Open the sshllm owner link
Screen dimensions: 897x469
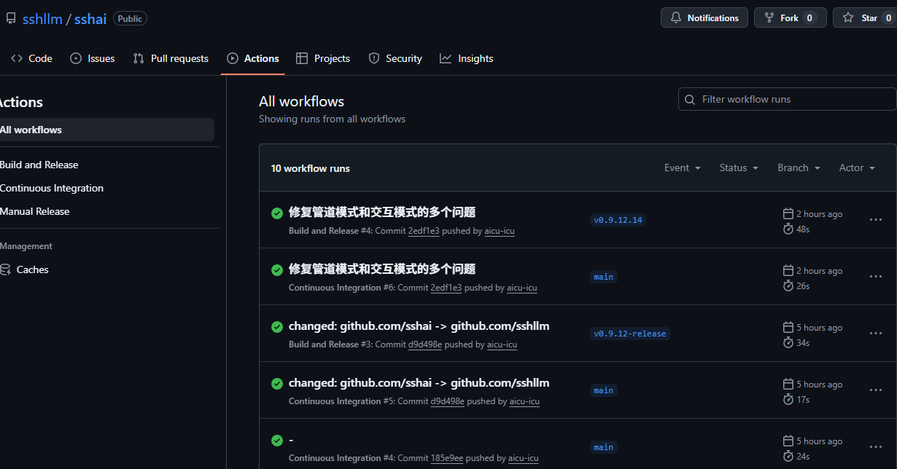[x=42, y=19]
